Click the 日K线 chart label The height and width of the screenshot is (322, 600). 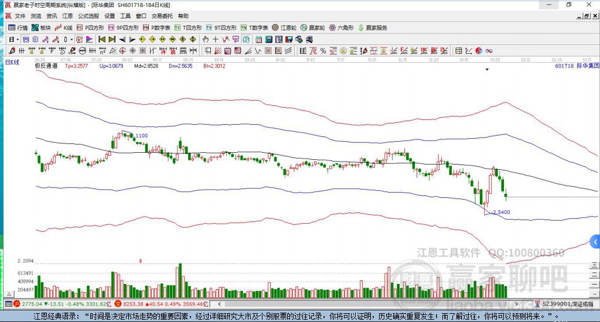pyautogui.click(x=12, y=61)
